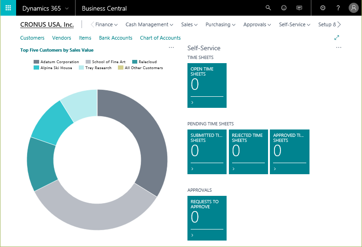Open the Items list link

pos(85,38)
